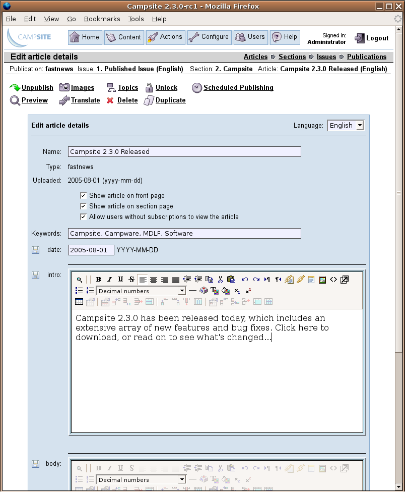Toggle left alignment in intro editor
The height and width of the screenshot is (492, 405).
pyautogui.click(x=143, y=279)
